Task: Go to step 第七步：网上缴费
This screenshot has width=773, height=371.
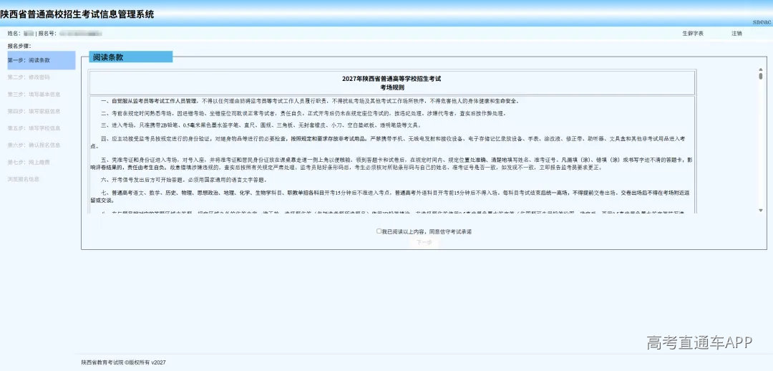Action: coord(29,163)
